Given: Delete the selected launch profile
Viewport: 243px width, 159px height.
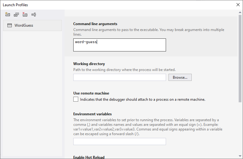Looking at the screenshot, I should 25,15.
